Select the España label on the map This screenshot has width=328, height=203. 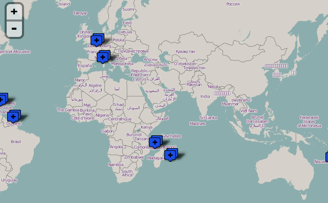click(85, 66)
